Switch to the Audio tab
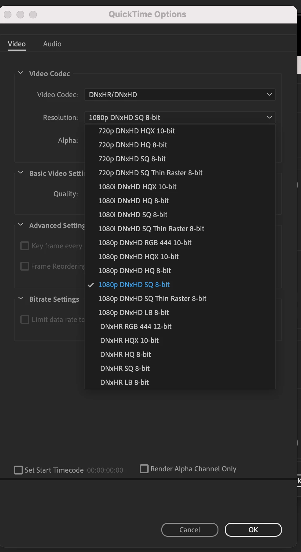The height and width of the screenshot is (552, 301). click(x=52, y=44)
